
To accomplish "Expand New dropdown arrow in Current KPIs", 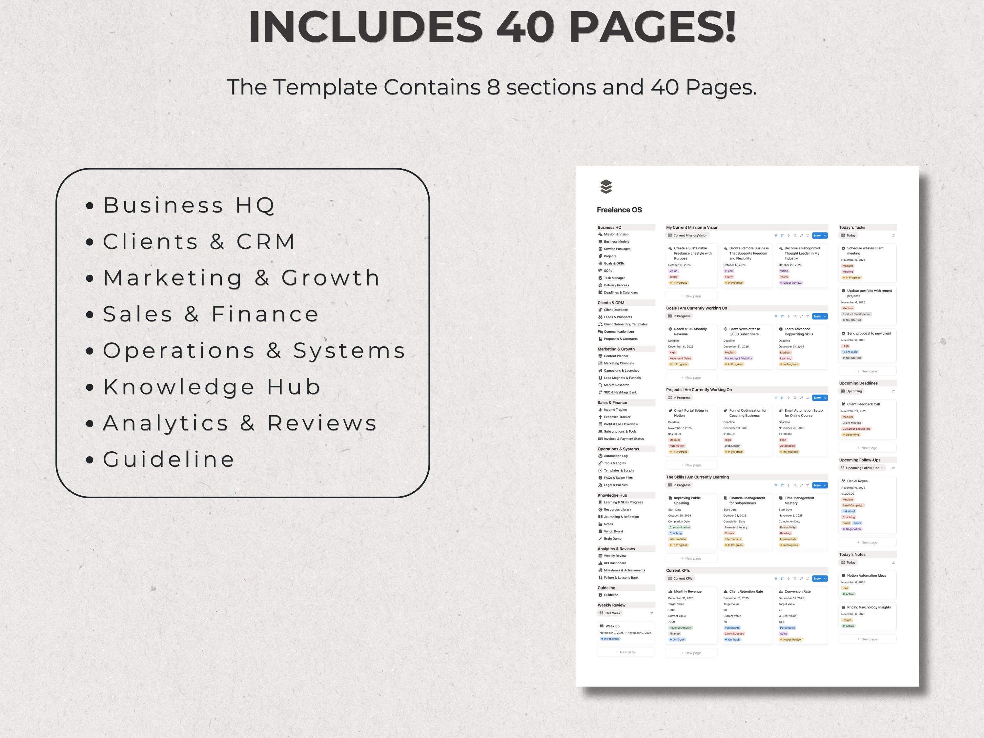I will point(825,579).
